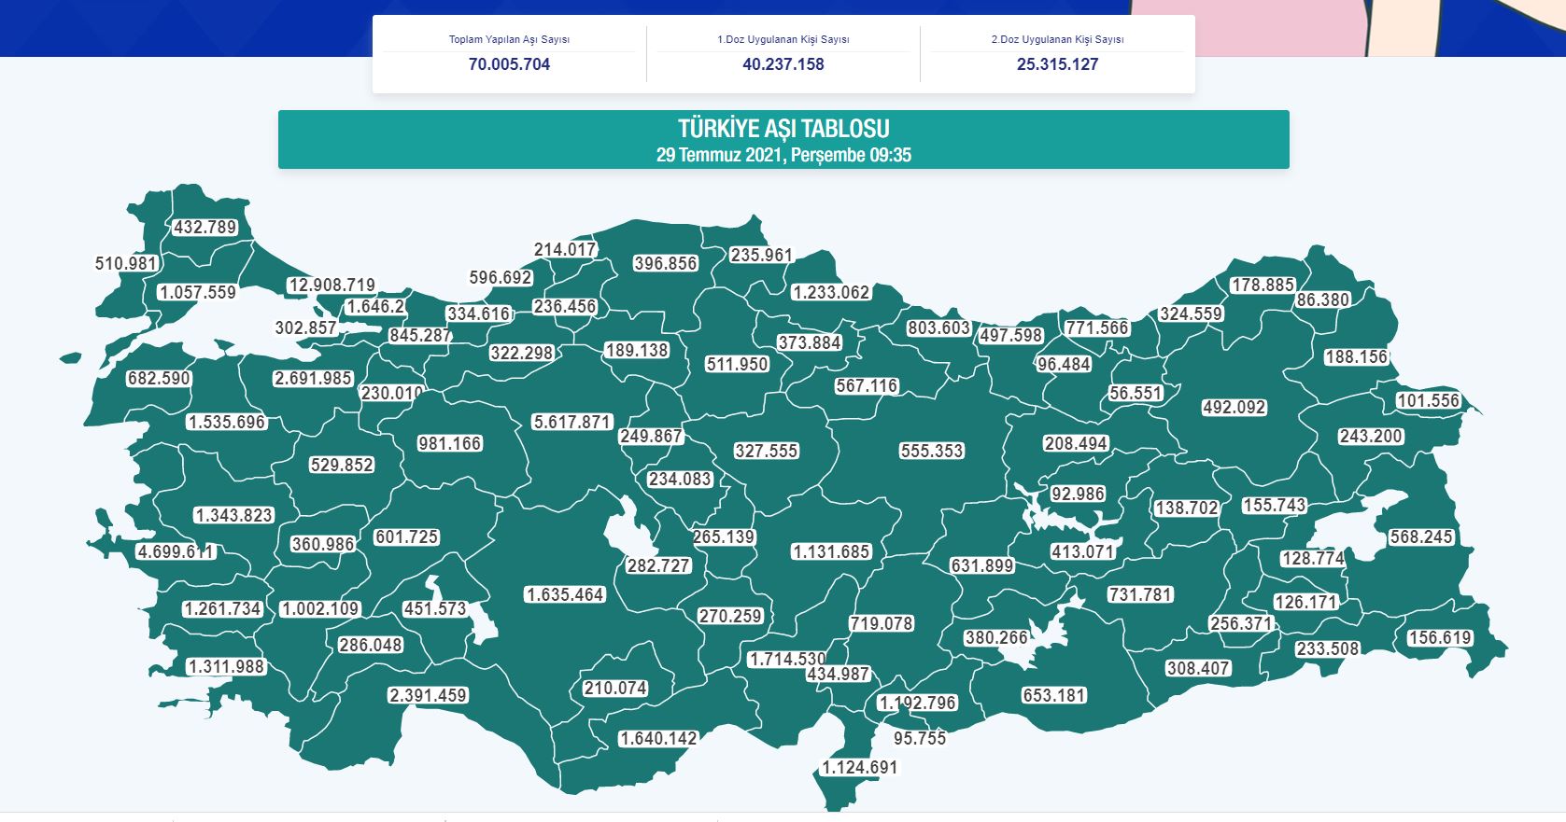
Task: Select the province labeled 451.573
Action: point(435,608)
